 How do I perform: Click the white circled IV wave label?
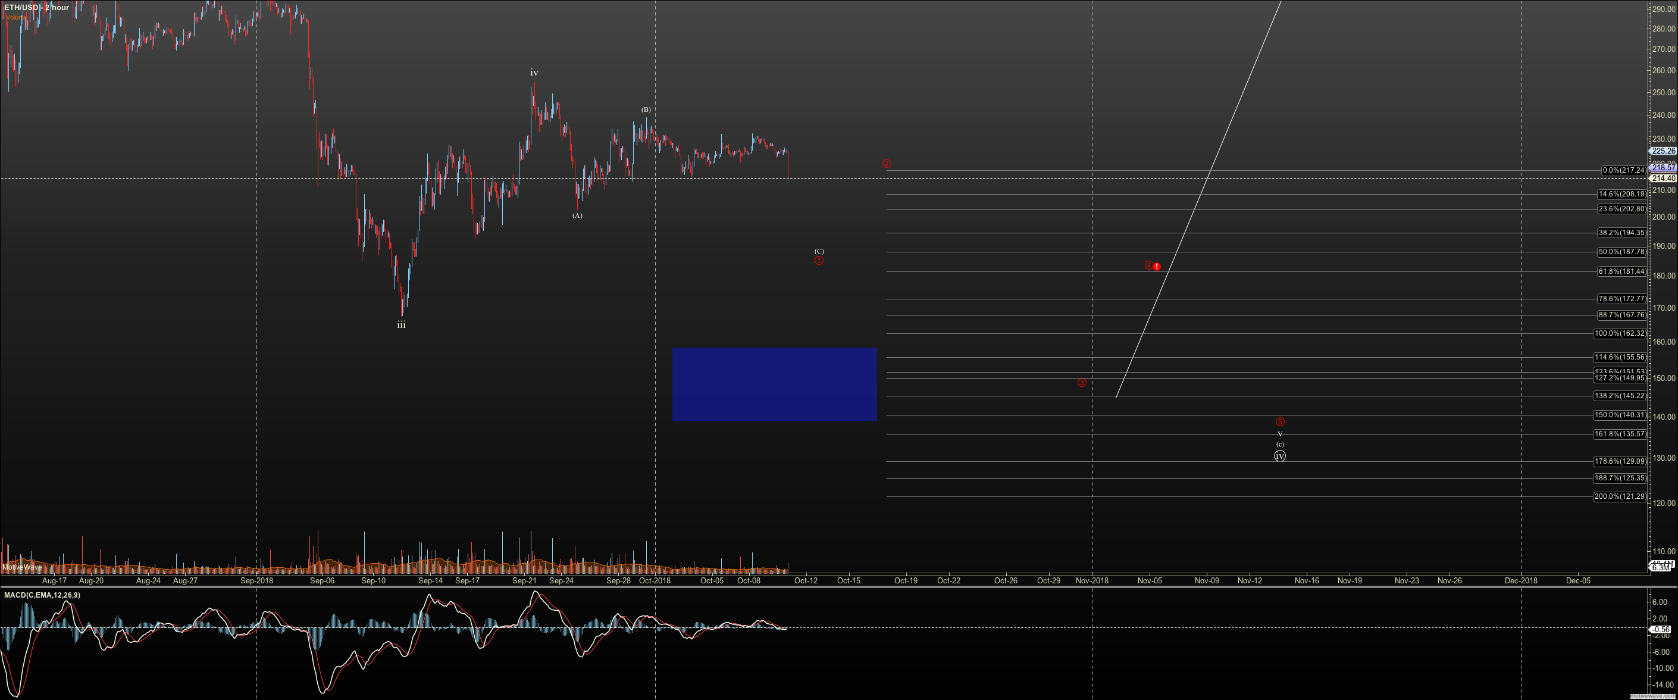pos(1279,456)
